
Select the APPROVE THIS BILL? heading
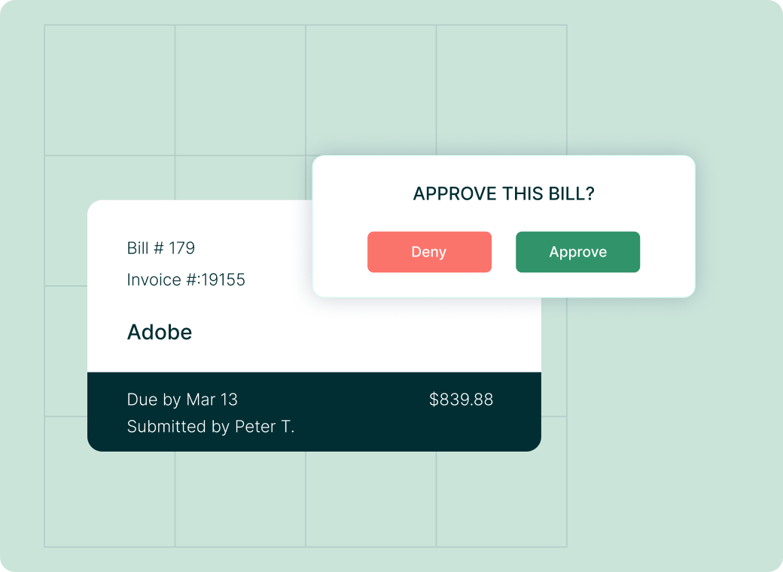point(504,193)
